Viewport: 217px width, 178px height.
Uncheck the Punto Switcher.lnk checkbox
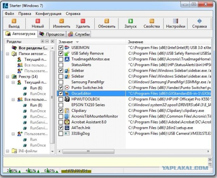point(61,88)
